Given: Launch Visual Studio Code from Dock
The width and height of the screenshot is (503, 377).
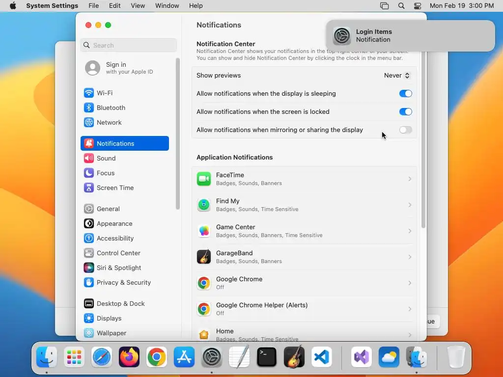Looking at the screenshot, I should (321, 357).
